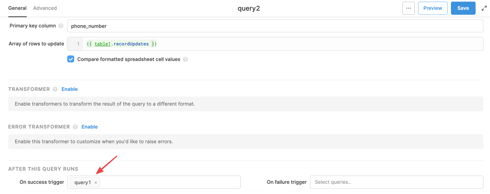Click the query2 title to rename
Image resolution: width=490 pixels, height=194 pixels.
click(249, 9)
